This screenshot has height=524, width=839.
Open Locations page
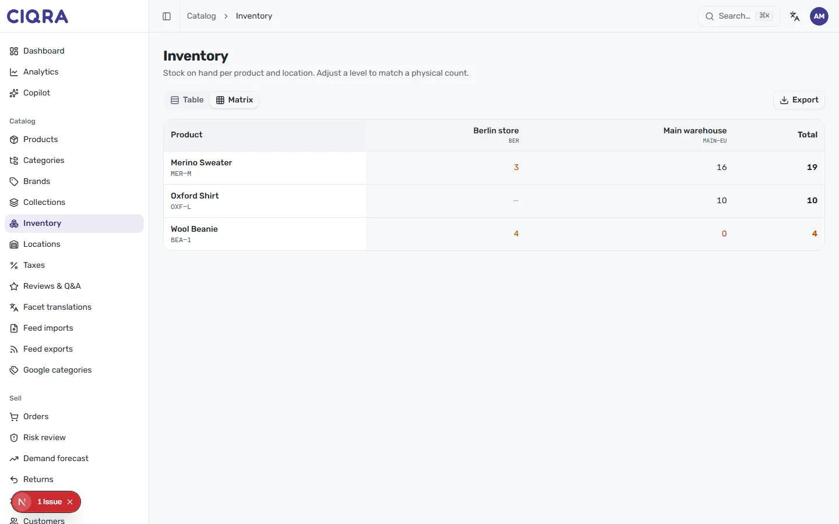coord(74,245)
